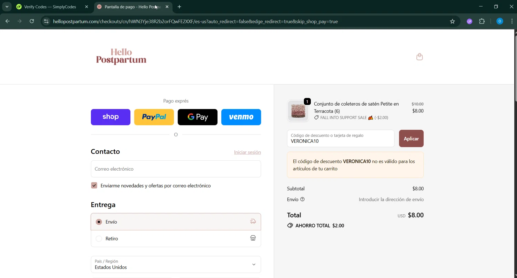This screenshot has height=278, width=517.
Task: Pay with the Venmo button
Action: pyautogui.click(x=241, y=117)
